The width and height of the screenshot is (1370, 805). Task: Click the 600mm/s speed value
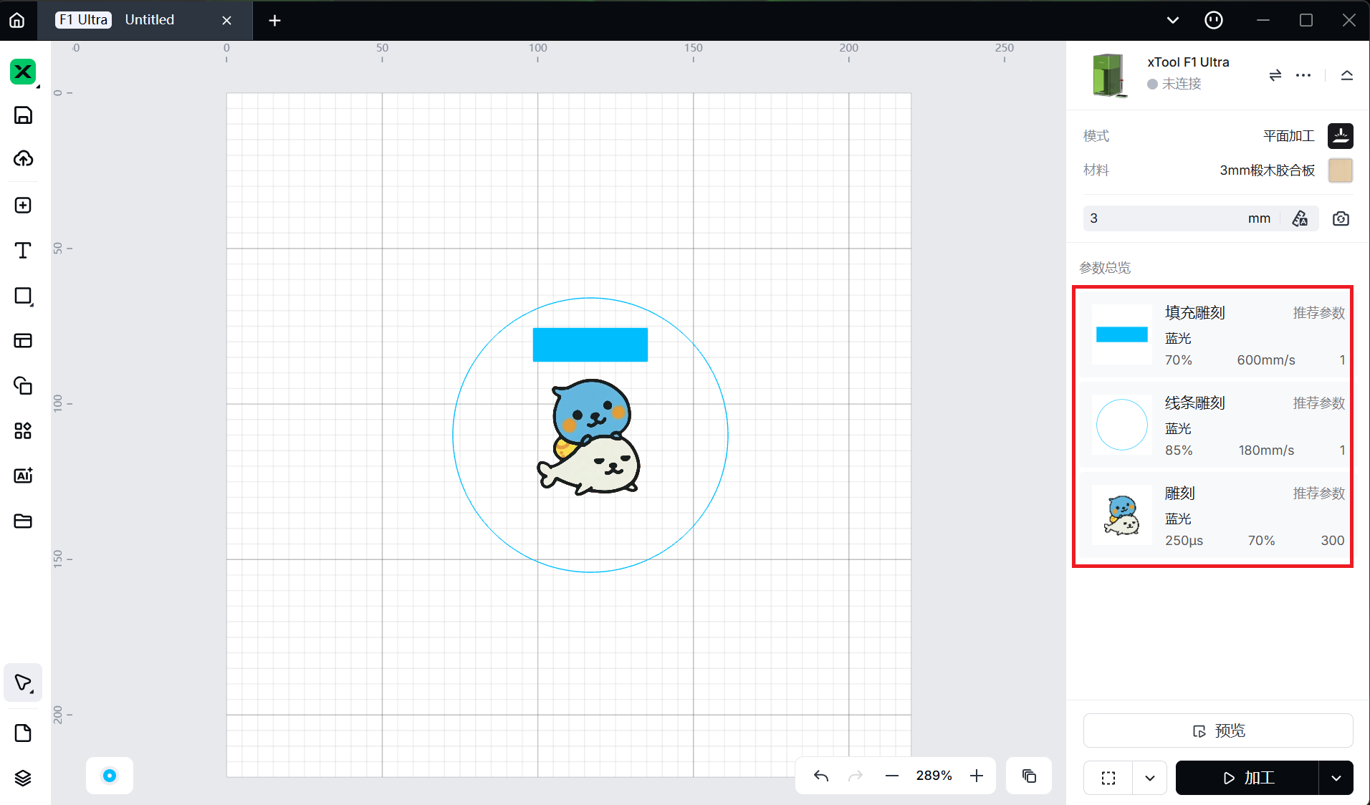tap(1266, 360)
